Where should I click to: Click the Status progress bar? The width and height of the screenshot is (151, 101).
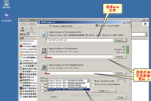(x=87, y=97)
